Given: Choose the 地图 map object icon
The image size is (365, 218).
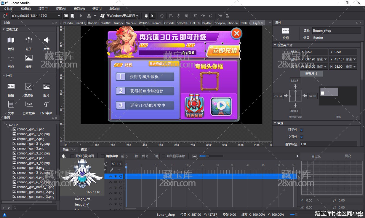Looking at the screenshot, I should pos(11,40).
